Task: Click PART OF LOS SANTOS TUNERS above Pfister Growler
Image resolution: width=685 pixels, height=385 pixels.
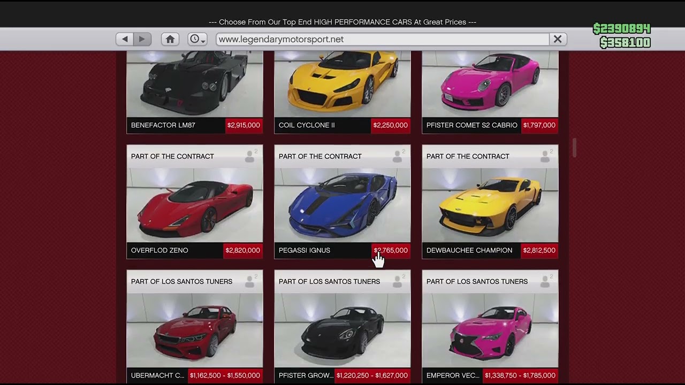Action: [x=329, y=281]
